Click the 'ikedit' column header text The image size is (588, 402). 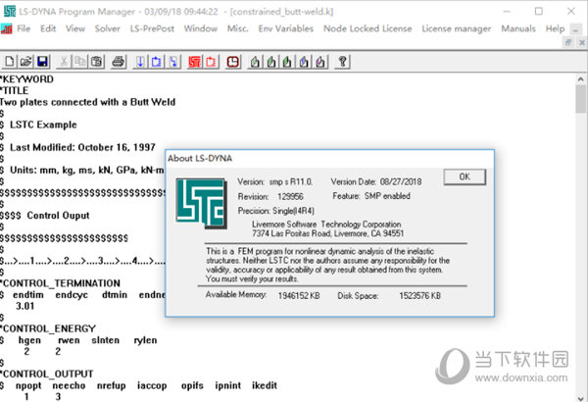(265, 385)
